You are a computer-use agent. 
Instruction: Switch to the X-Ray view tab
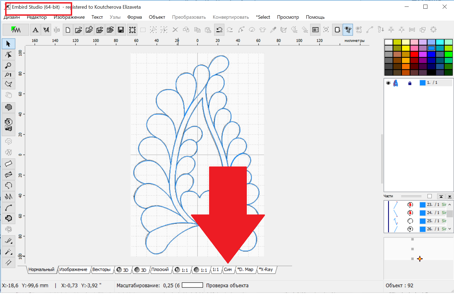(266, 270)
